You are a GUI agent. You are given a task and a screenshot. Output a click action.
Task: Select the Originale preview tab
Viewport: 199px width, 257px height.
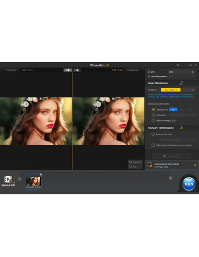click(11, 70)
